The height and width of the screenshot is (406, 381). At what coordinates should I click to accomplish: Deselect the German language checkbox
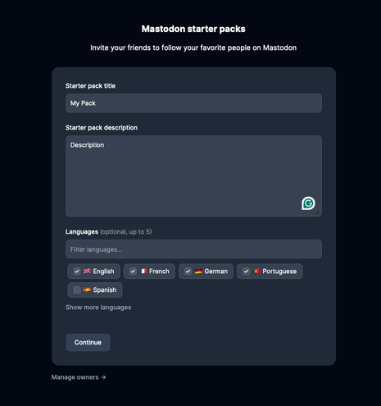coord(188,271)
